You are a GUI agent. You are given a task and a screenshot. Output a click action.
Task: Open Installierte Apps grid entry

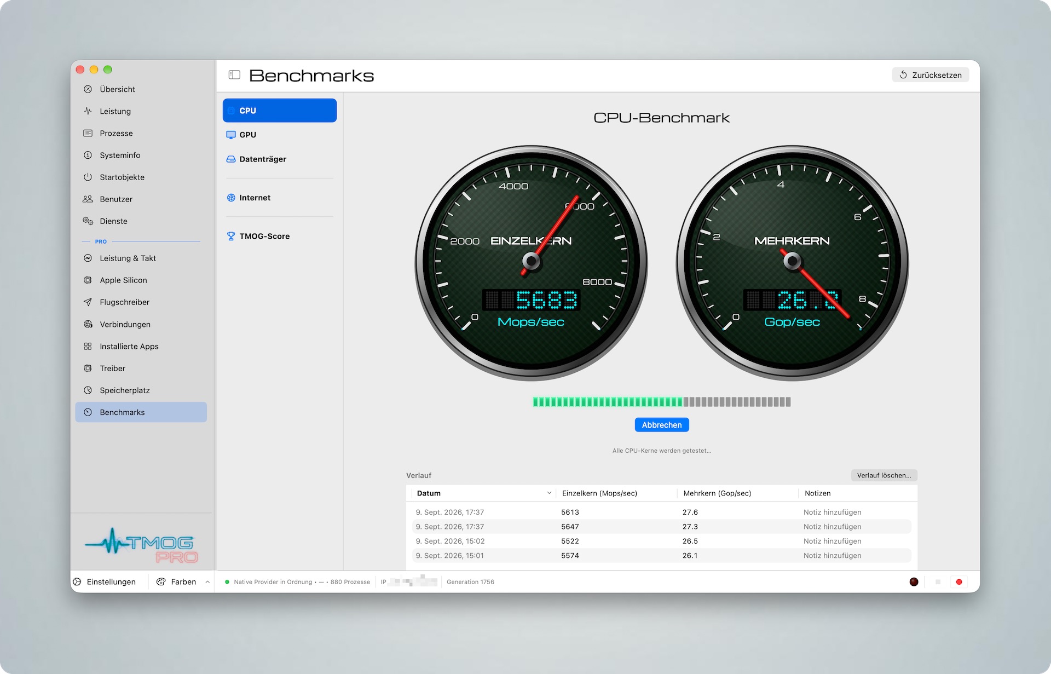[x=141, y=346]
